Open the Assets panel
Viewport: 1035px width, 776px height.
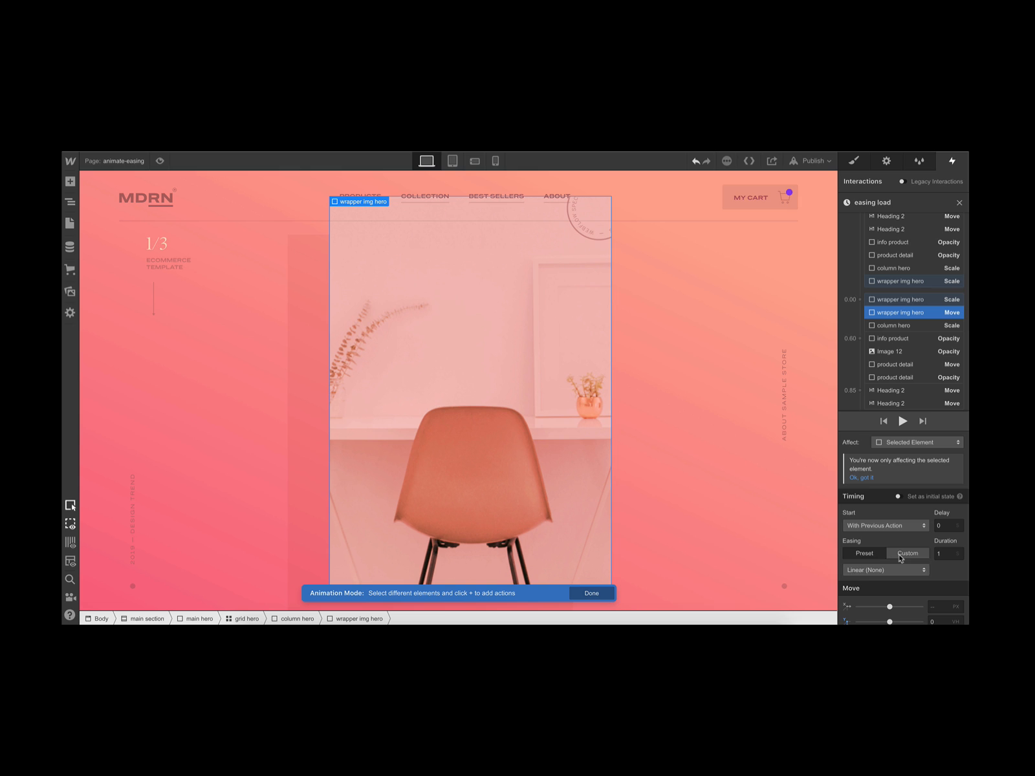click(x=71, y=291)
